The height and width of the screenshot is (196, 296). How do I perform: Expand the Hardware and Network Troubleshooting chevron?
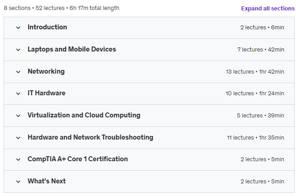(x=18, y=138)
